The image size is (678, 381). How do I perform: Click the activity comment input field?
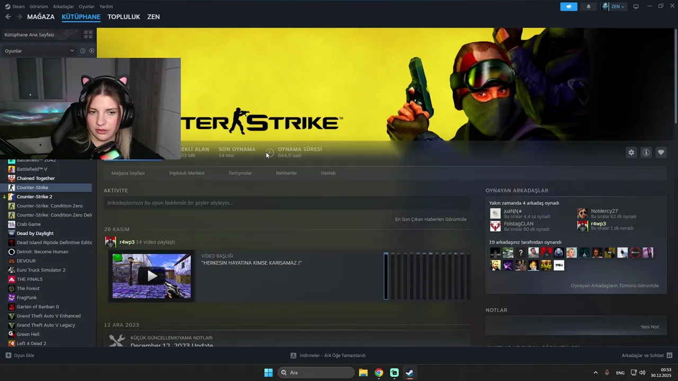tap(287, 203)
